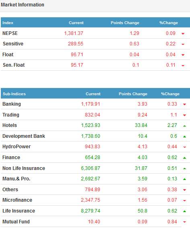The image size is (190, 229).
Task: Click the green up arrow for Hotels
Action: pyautogui.click(x=184, y=126)
